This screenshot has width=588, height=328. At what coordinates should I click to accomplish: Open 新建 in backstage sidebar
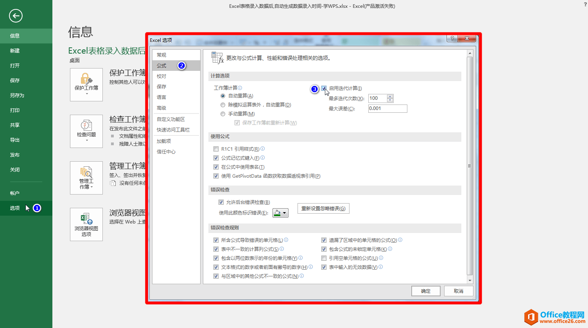pos(26,50)
